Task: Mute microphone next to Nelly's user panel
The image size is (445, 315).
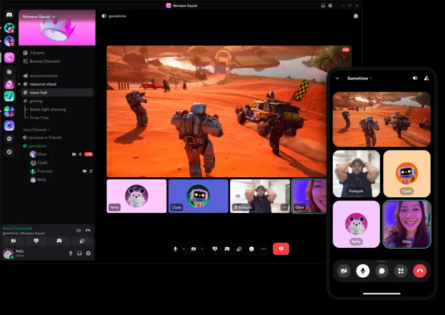Action: click(x=71, y=253)
